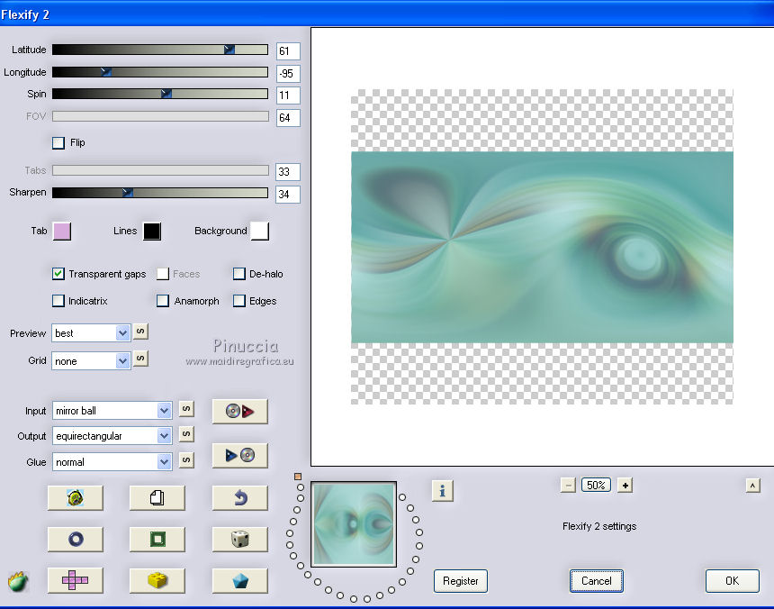Click the S button next to Glue

[186, 459]
